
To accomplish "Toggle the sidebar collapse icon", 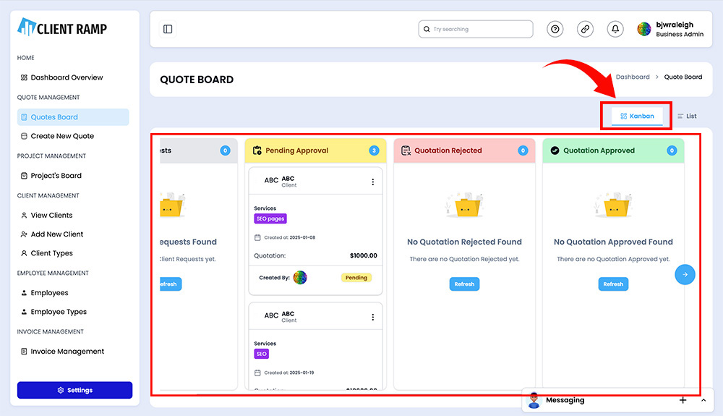I will 168,29.
